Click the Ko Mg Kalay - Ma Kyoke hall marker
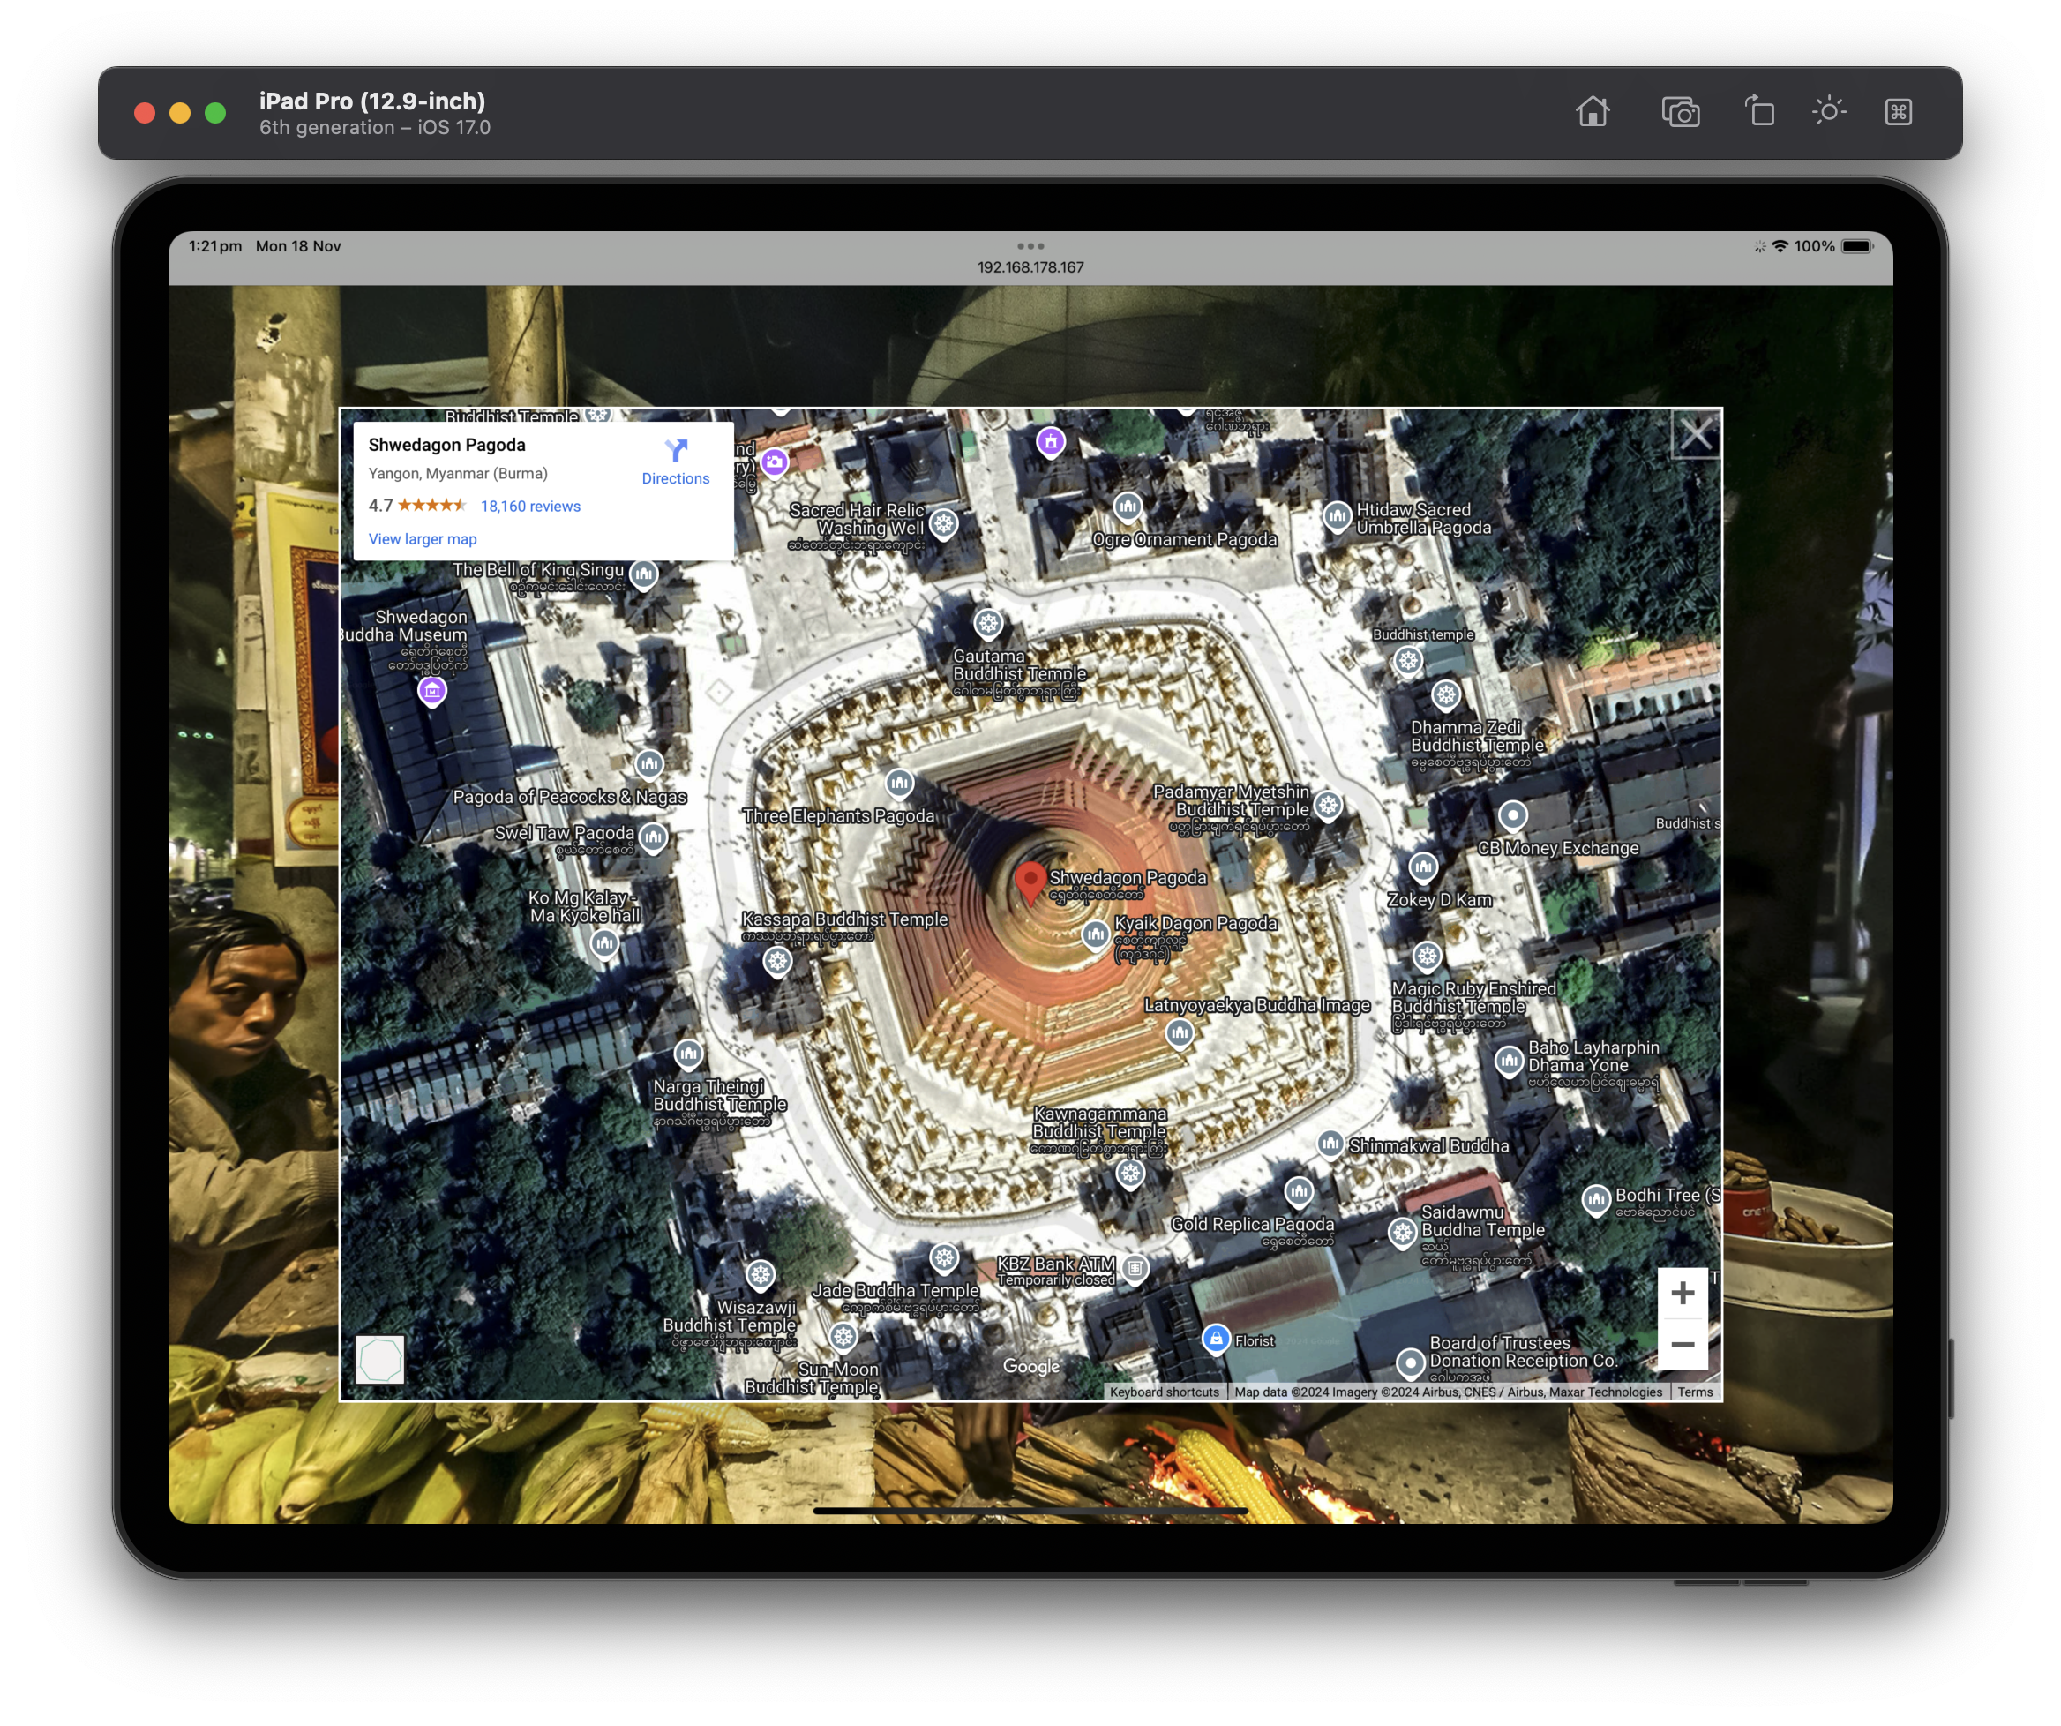The width and height of the screenshot is (2061, 1726). tap(604, 944)
